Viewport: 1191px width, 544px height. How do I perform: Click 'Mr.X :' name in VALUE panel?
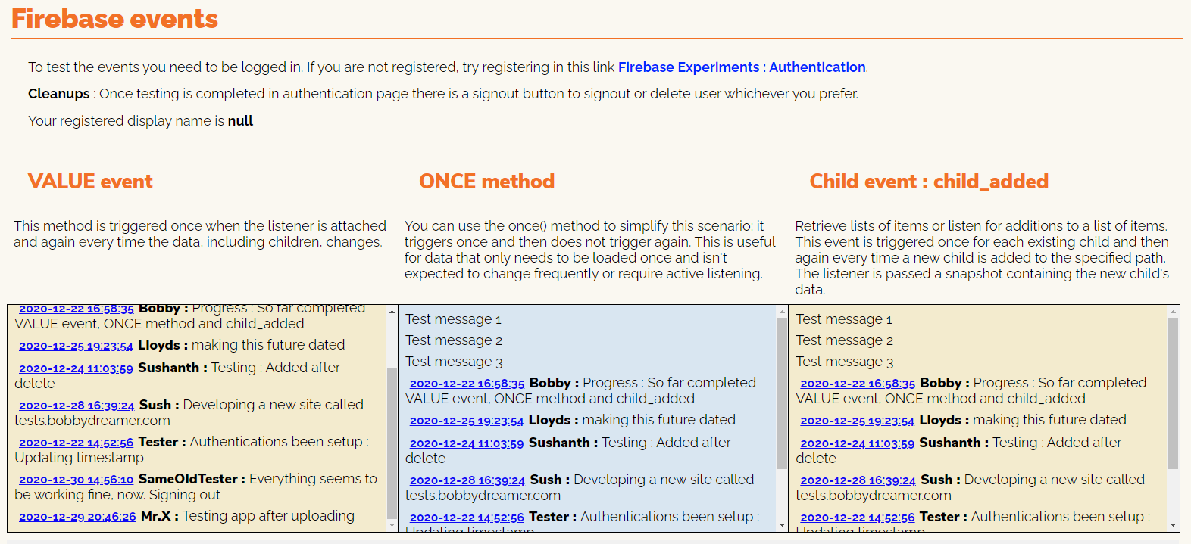(160, 516)
